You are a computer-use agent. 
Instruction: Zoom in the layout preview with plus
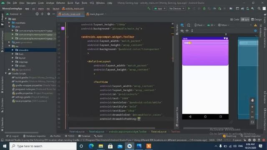[252, 107]
